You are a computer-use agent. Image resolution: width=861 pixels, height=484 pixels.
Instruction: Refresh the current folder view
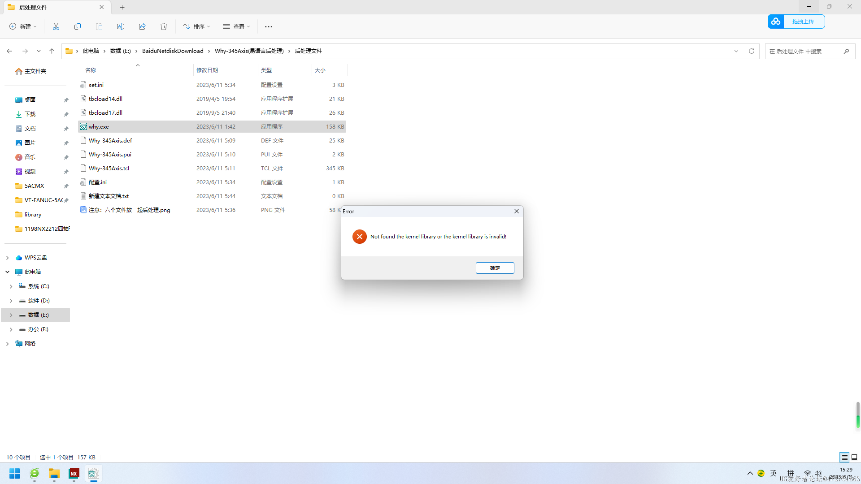752,51
